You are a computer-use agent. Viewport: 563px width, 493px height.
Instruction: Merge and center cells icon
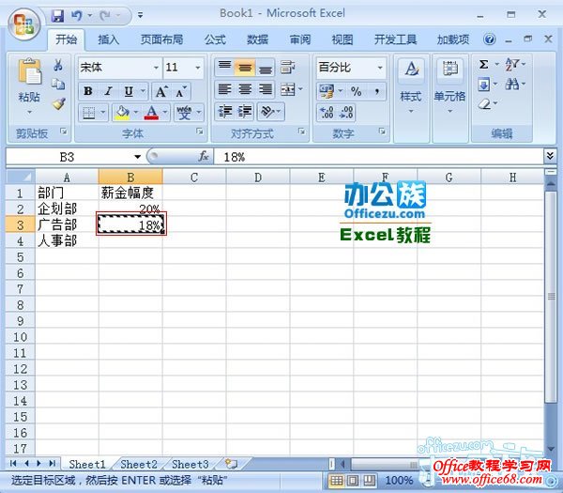(x=288, y=89)
